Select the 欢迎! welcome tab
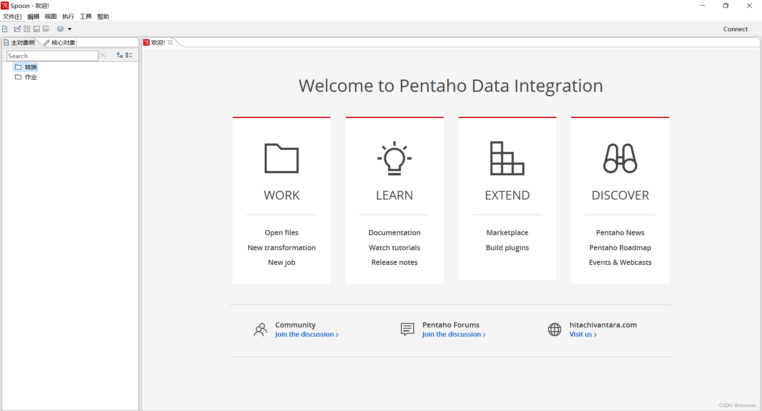 [x=158, y=42]
